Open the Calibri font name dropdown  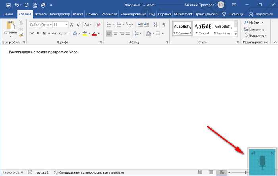[x=50, y=25]
